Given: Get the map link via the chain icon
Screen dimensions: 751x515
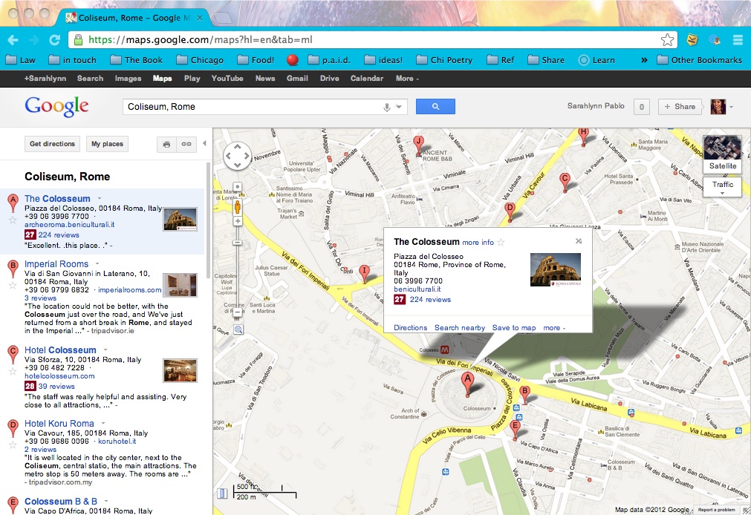Looking at the screenshot, I should pos(186,144).
